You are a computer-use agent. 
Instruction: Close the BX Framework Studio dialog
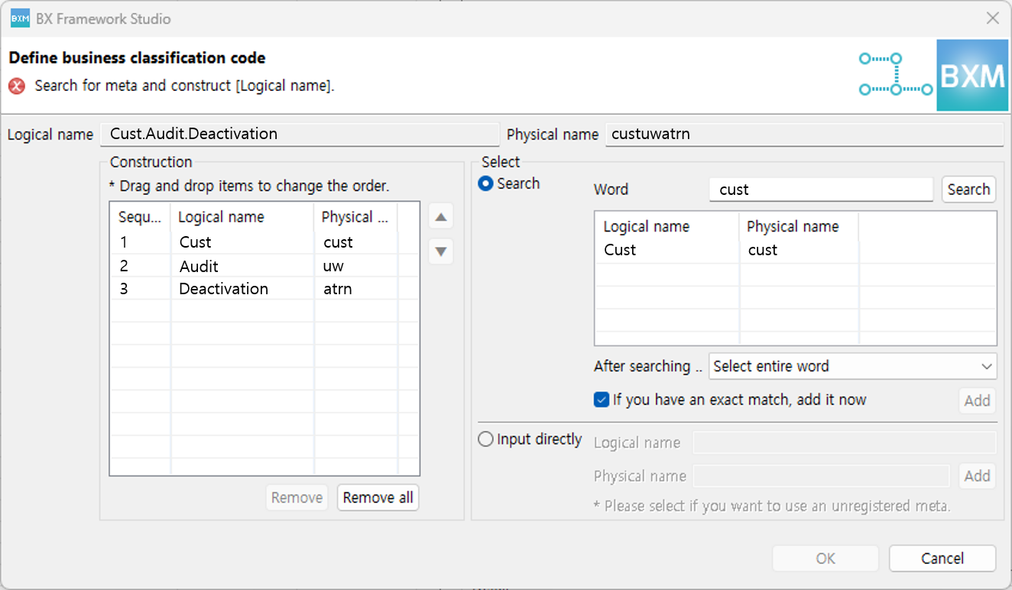click(x=992, y=18)
